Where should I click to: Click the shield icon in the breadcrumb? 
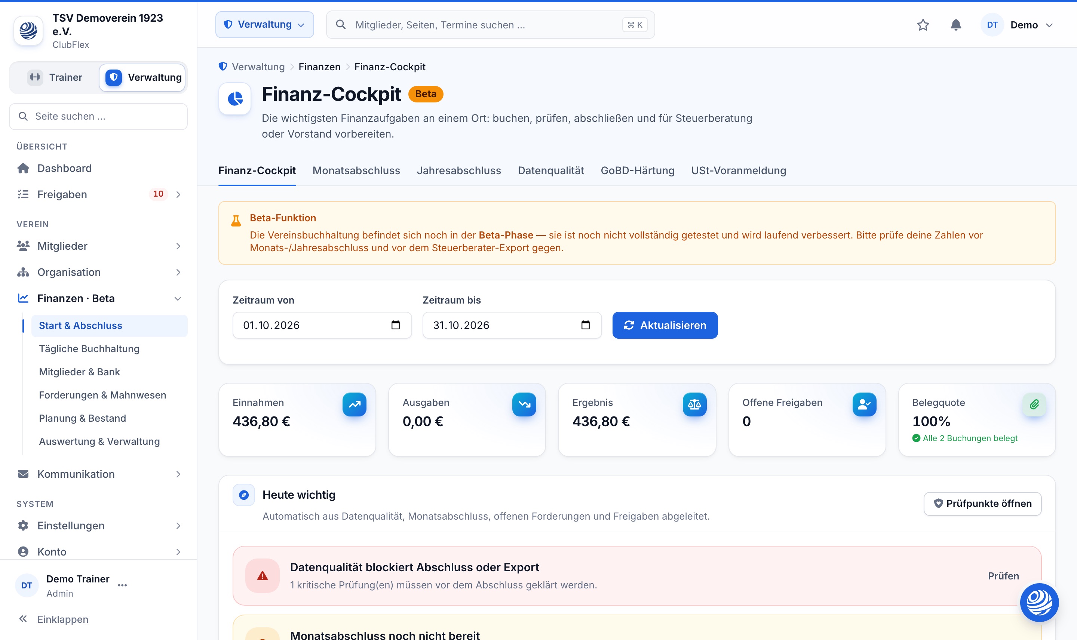click(223, 67)
